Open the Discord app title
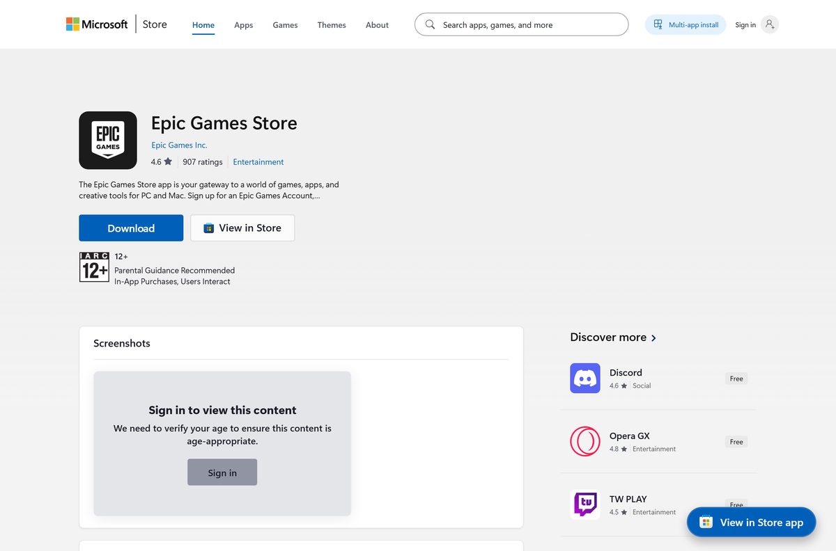The height and width of the screenshot is (551, 836). [x=626, y=373]
